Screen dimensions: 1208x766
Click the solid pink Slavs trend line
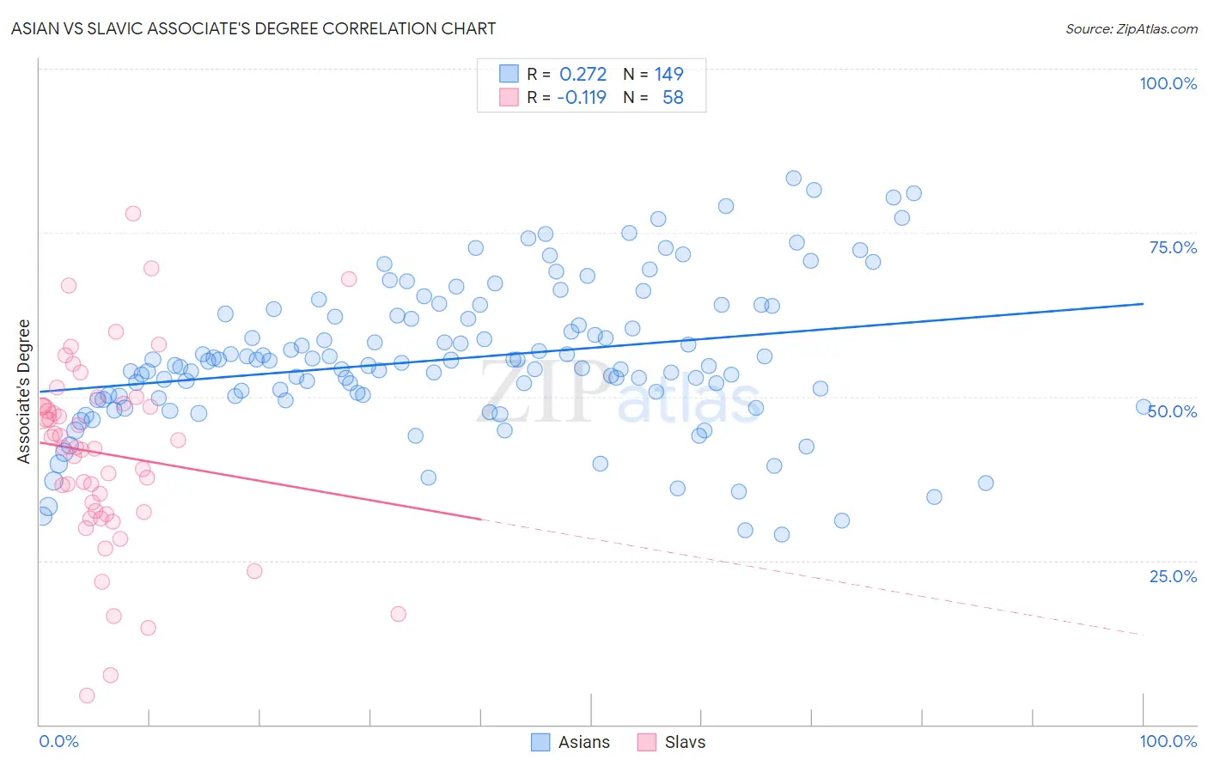pyautogui.click(x=259, y=481)
